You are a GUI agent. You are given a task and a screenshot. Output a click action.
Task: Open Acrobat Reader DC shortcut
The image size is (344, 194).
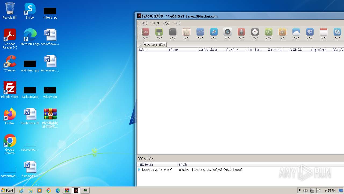[10, 39]
